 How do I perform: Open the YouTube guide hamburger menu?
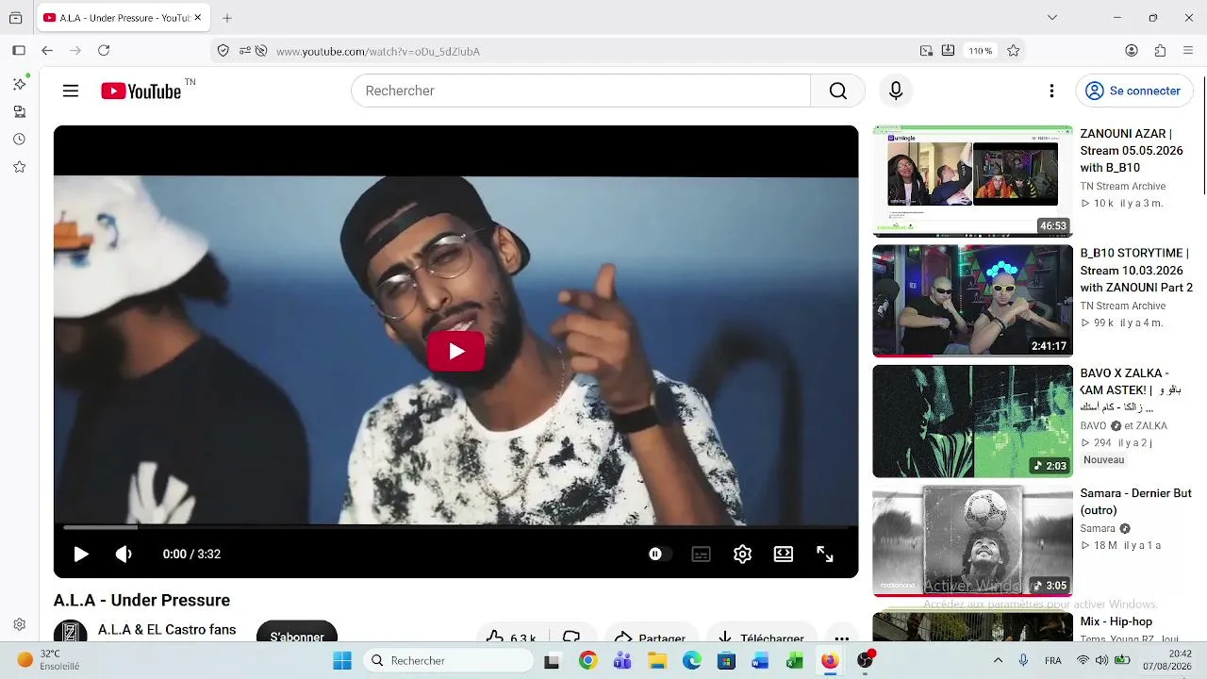point(71,91)
